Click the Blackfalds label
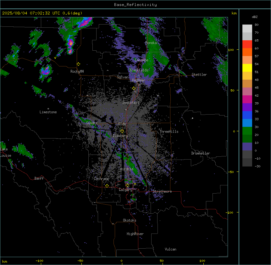 [139, 70]
